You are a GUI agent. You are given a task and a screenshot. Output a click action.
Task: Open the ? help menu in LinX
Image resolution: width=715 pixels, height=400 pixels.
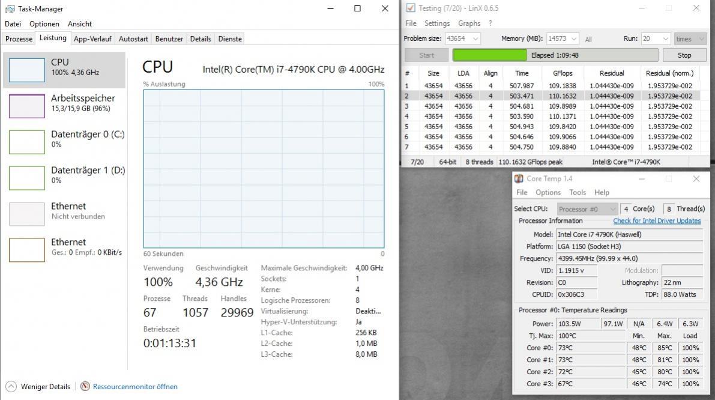pos(490,23)
